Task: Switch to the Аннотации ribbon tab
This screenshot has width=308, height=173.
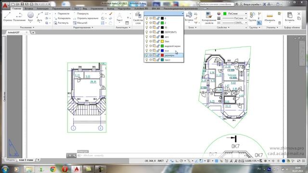Action: 43,9
